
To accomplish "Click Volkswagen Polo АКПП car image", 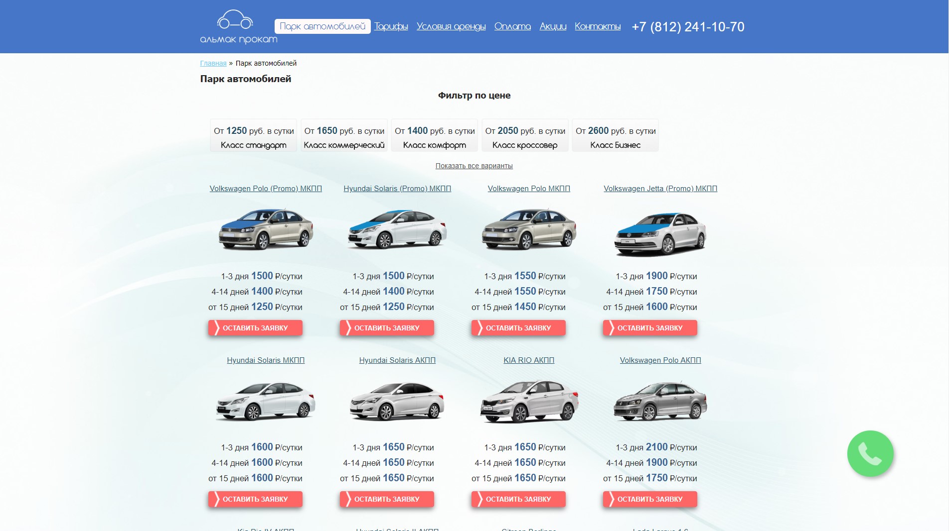I will (x=660, y=401).
